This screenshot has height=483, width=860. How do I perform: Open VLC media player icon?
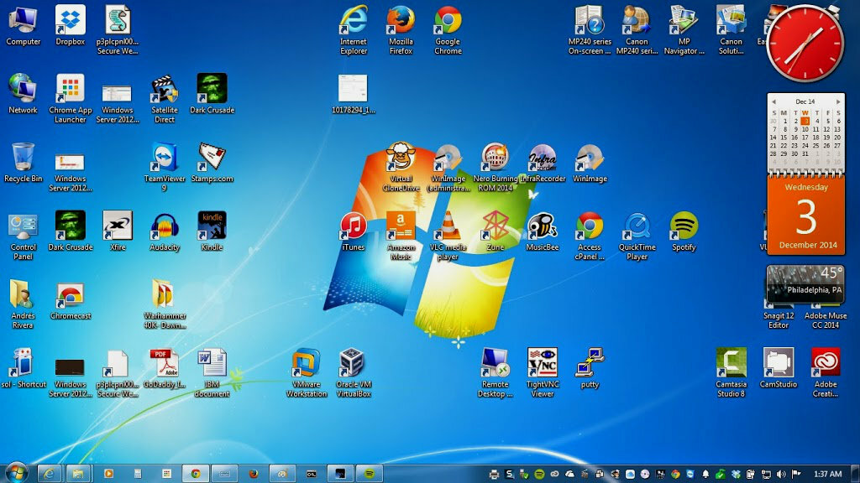tap(448, 236)
